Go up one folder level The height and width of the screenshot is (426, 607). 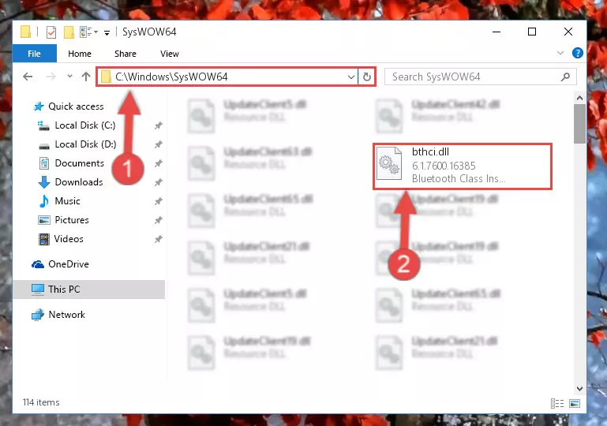86,77
